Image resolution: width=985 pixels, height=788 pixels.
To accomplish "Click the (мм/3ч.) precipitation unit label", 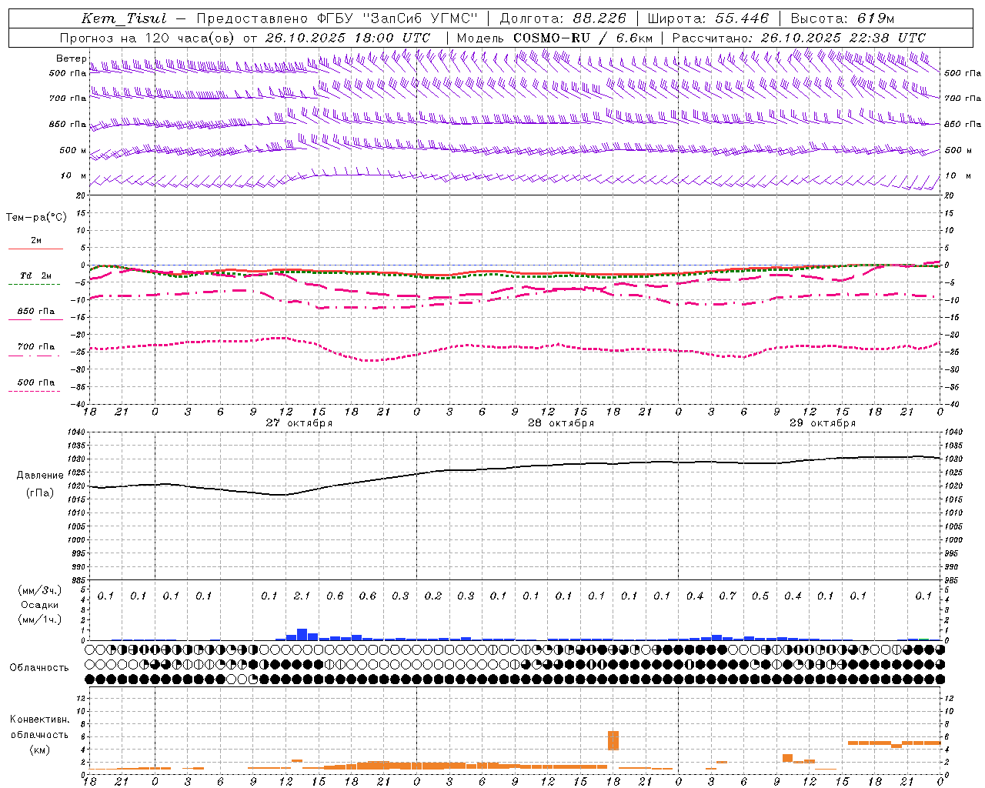I will pyautogui.click(x=40, y=590).
